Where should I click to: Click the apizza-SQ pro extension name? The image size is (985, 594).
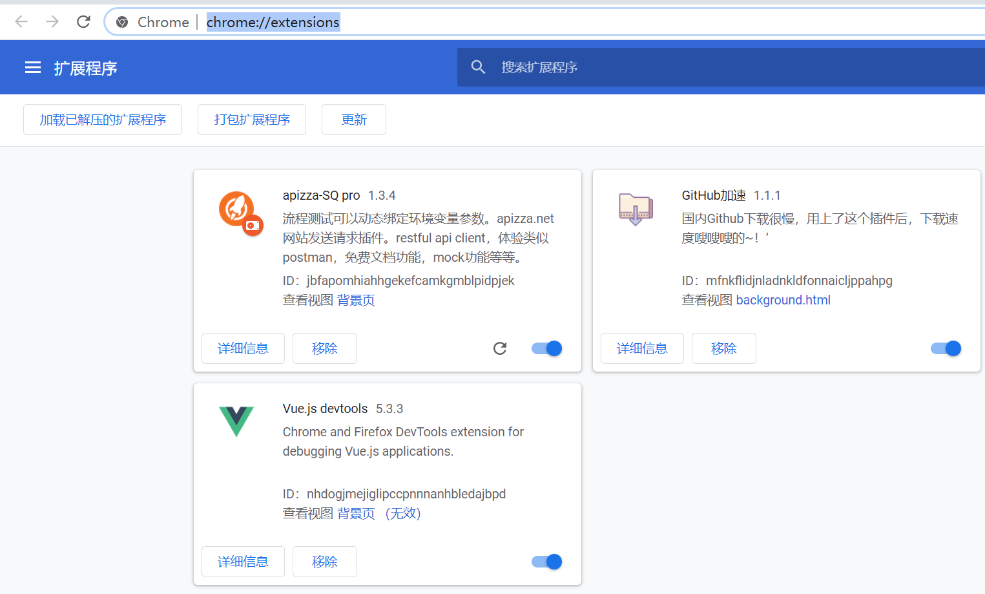321,195
